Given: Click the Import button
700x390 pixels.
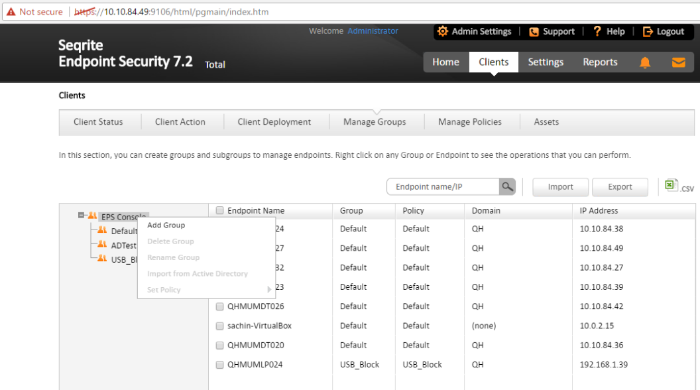Looking at the screenshot, I should click(x=560, y=187).
